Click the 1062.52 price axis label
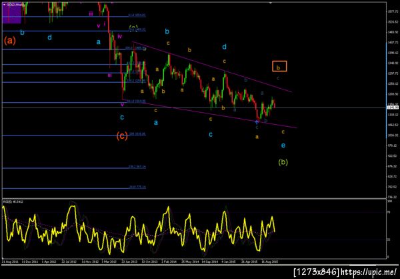The image size is (400, 279). tap(393, 125)
